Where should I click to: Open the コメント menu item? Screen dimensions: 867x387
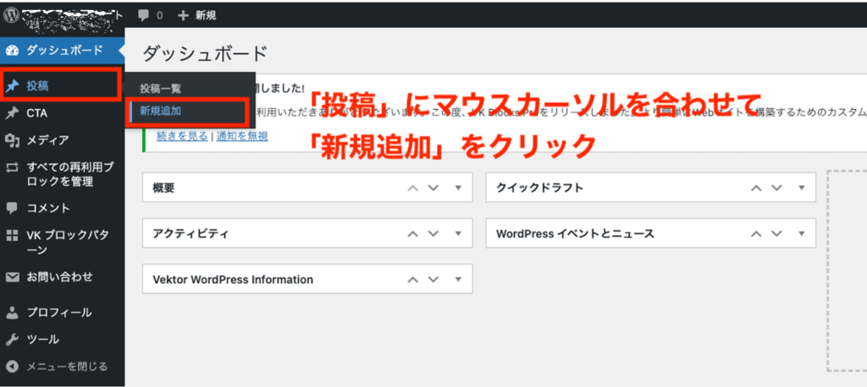(63, 208)
